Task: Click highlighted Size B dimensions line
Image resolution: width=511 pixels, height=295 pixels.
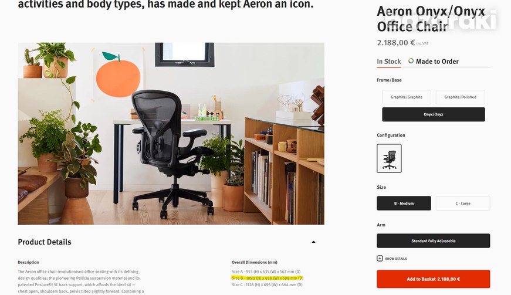Action: [x=267, y=278]
